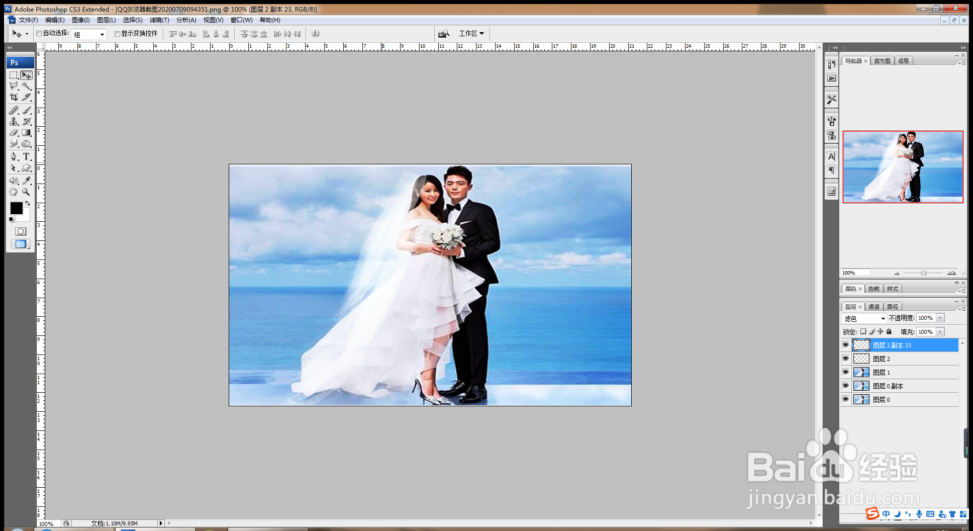Screen dimensions: 973x531
Task: Open the 填充 fill slider arrow
Action: point(940,332)
